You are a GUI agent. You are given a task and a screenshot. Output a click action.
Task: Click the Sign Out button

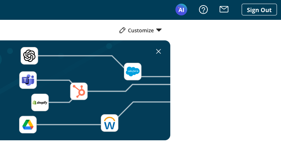(259, 10)
